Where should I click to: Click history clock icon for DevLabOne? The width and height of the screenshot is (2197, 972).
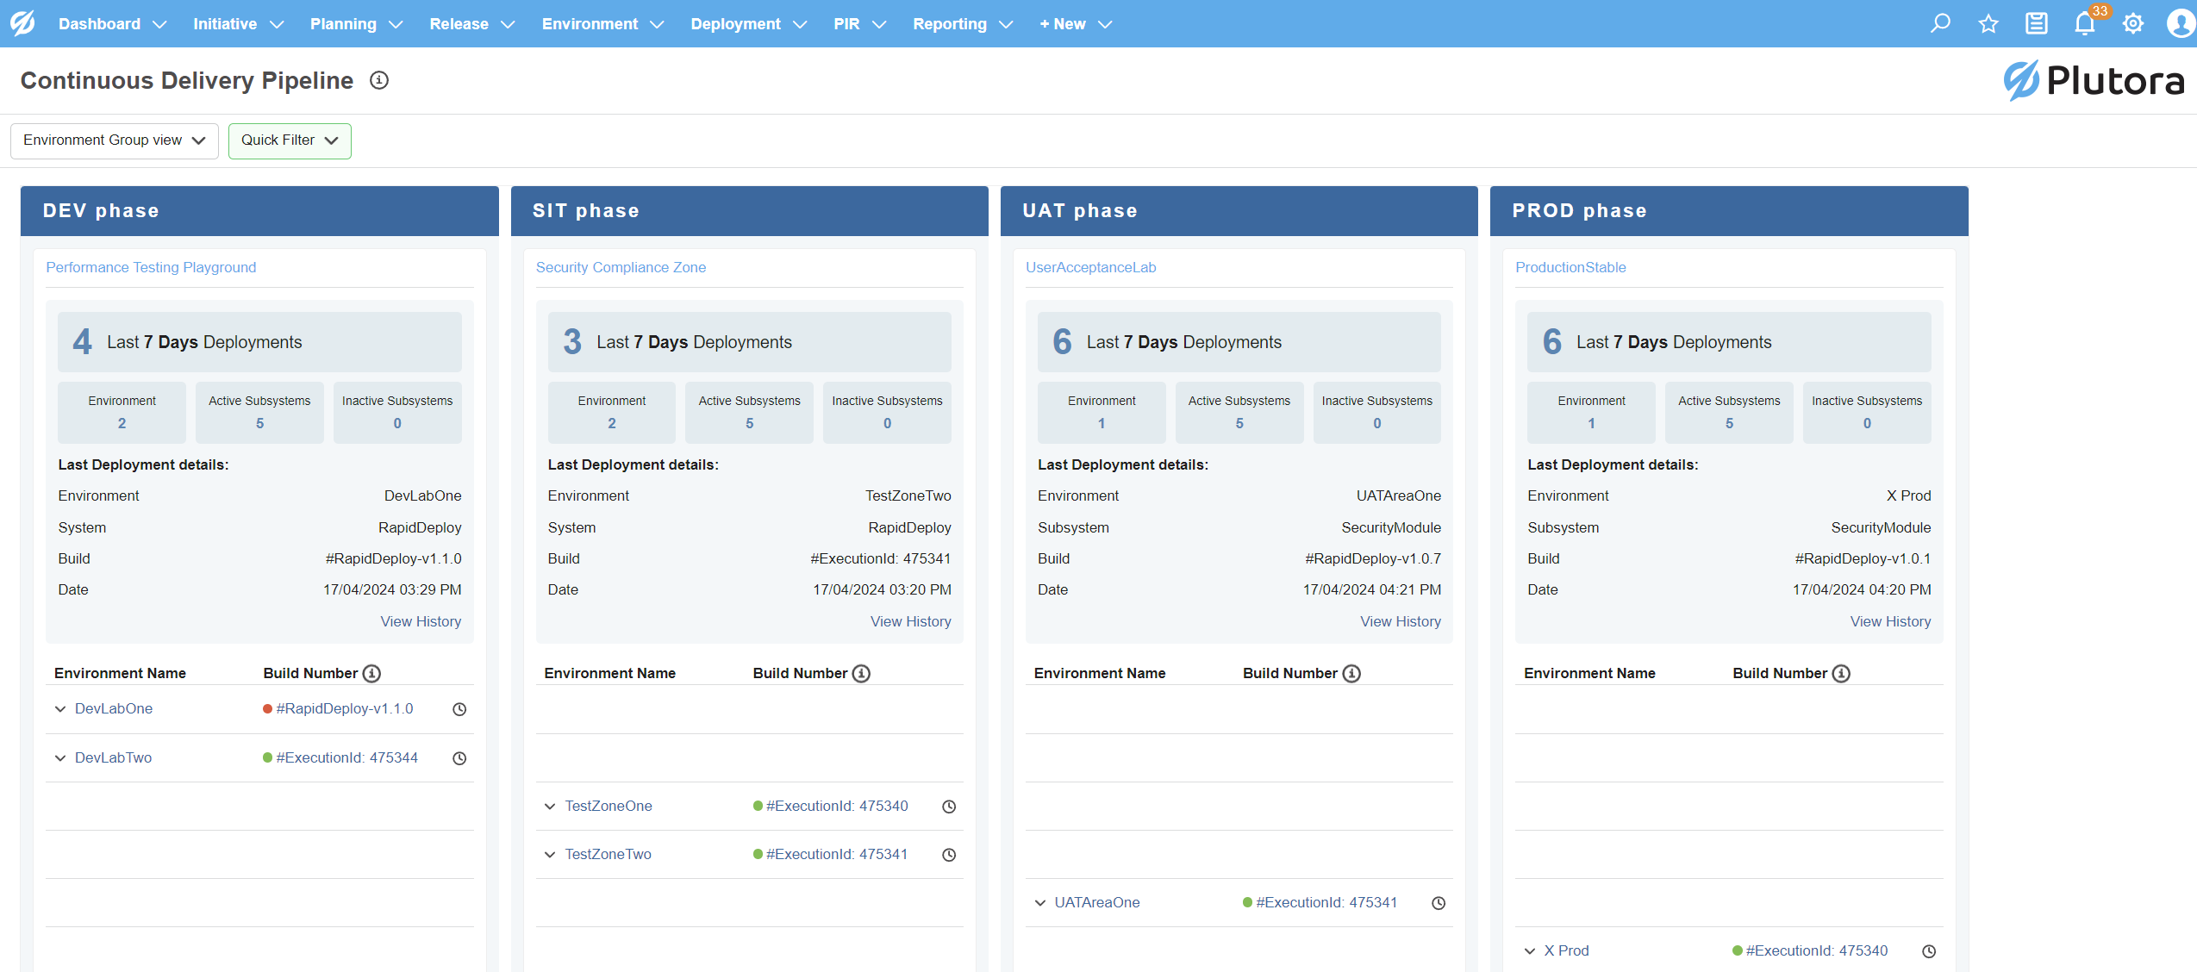point(459,709)
